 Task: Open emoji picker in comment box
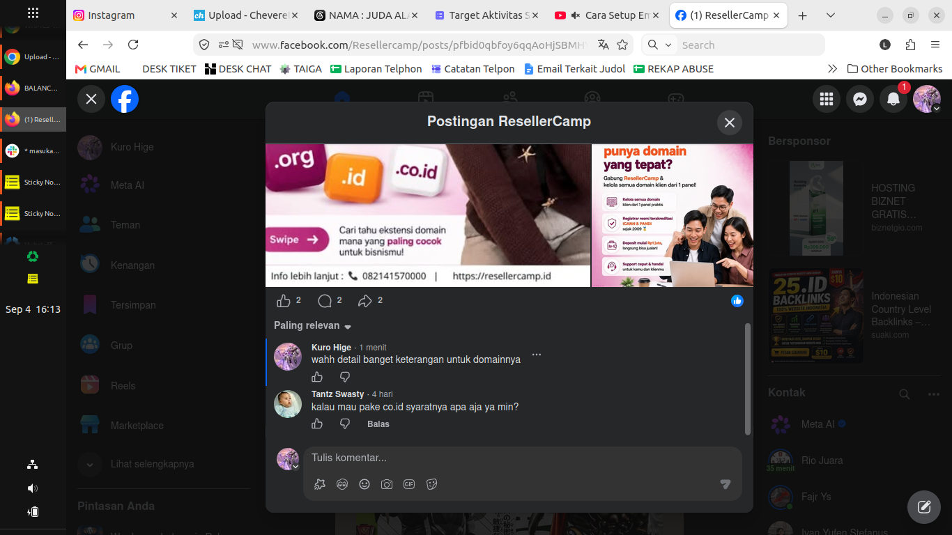point(364,484)
